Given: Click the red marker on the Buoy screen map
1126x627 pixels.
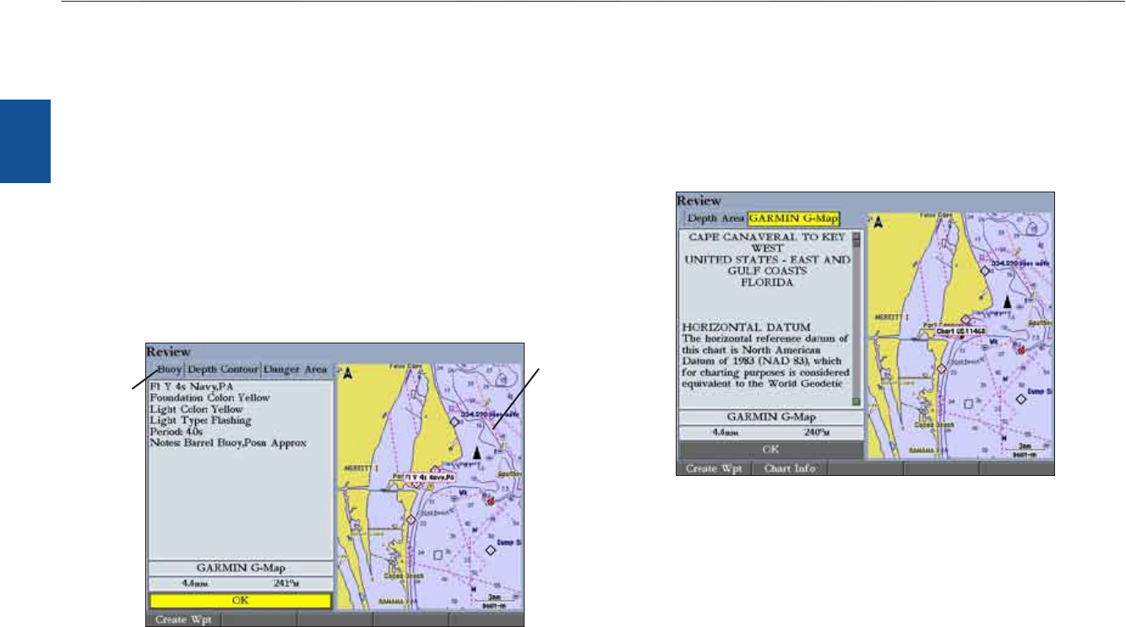Looking at the screenshot, I should (490, 500).
